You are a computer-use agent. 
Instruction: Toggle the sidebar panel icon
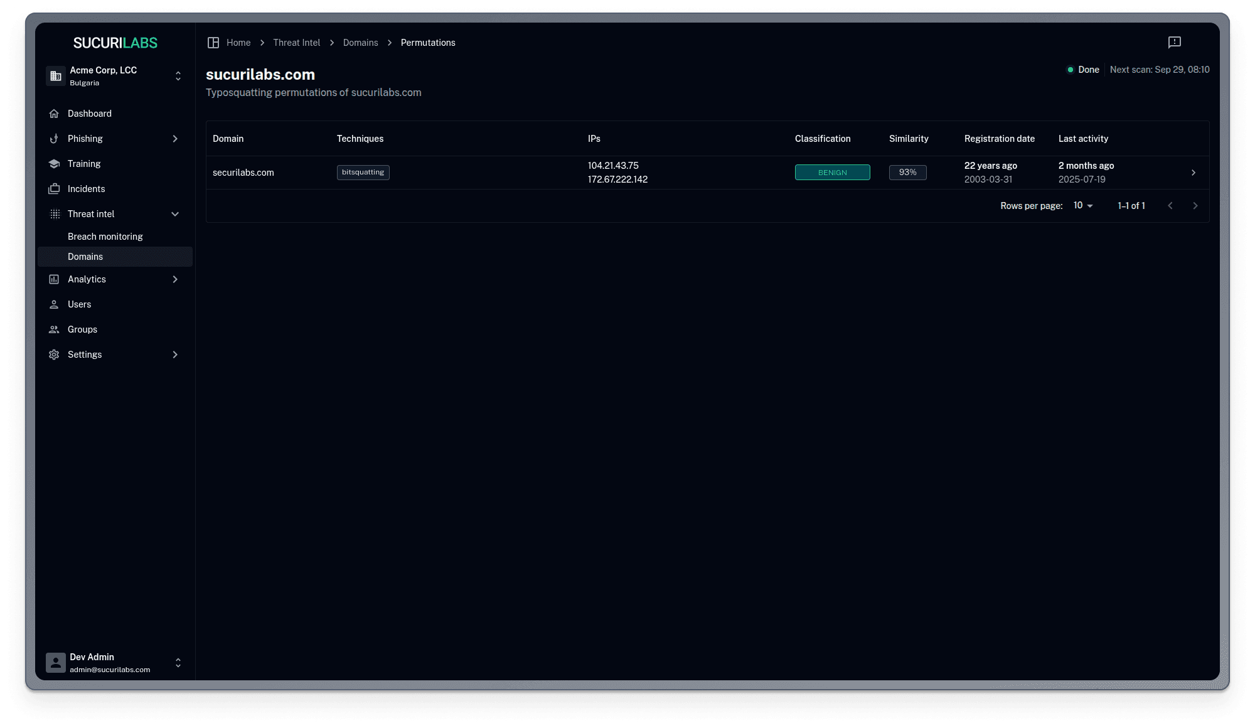[x=213, y=43]
